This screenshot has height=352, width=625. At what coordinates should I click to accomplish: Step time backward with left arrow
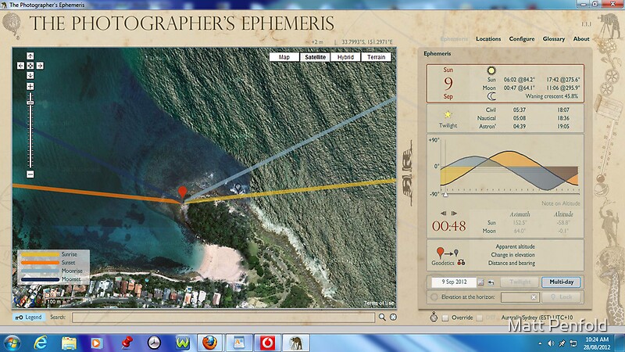tap(443, 214)
